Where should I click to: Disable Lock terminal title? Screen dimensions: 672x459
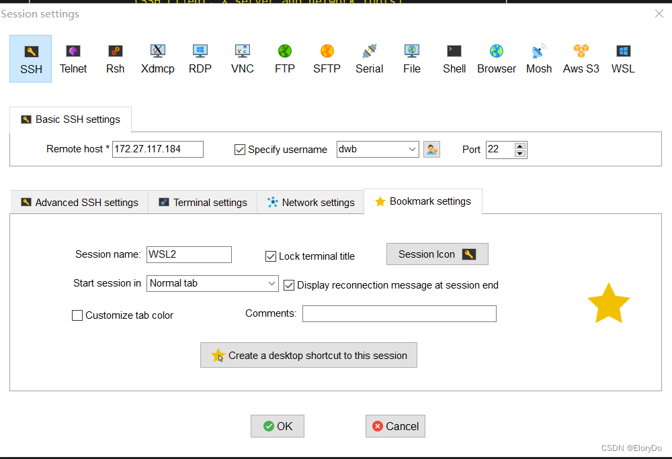point(270,256)
